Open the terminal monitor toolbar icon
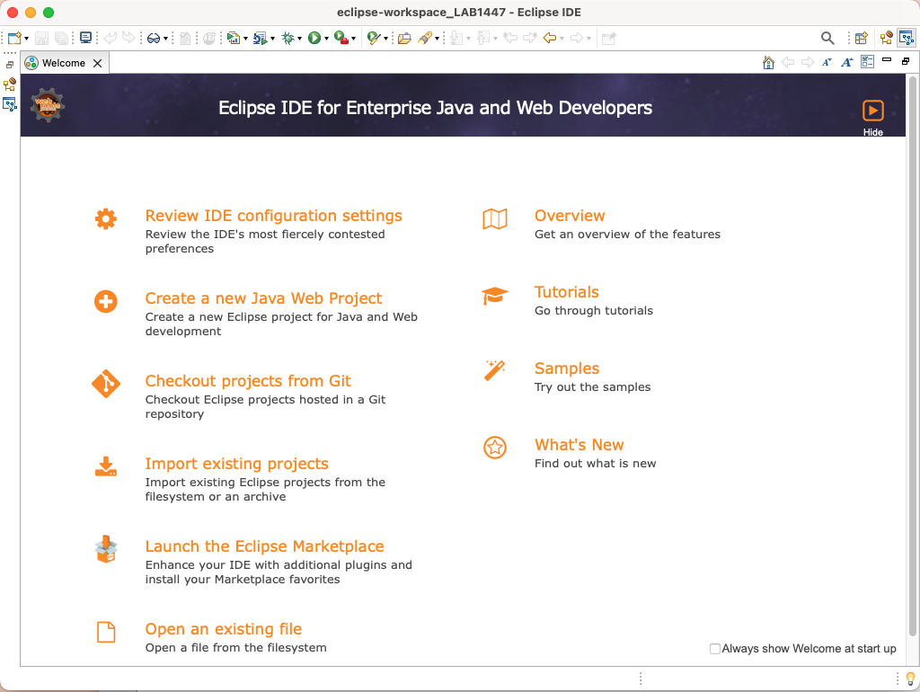920x692 pixels. pos(85,38)
